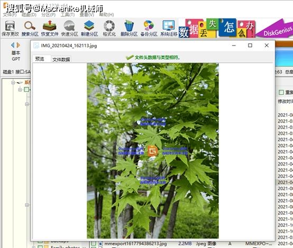Open the 备份分区 backup partition tool
The width and height of the screenshot is (293, 248).
coord(149,28)
